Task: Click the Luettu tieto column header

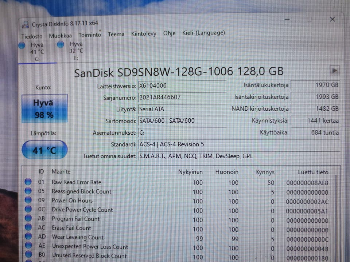Action: pos(313,172)
